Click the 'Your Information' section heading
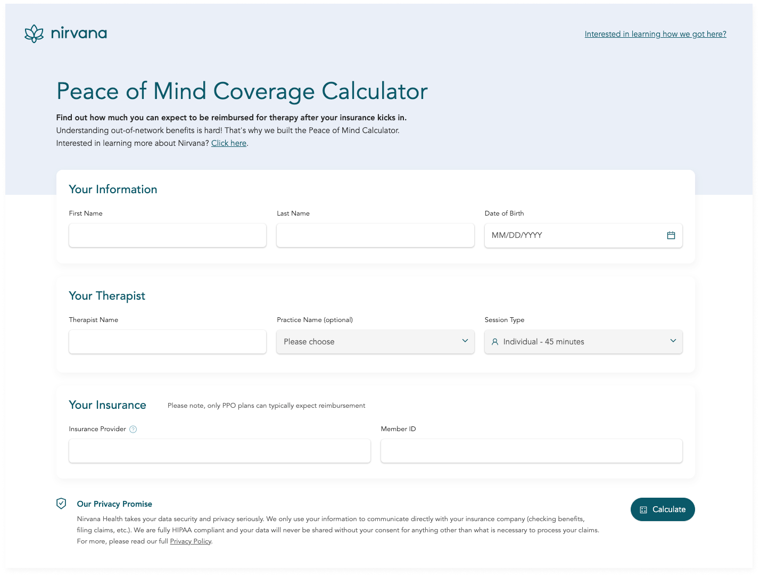 coord(113,189)
